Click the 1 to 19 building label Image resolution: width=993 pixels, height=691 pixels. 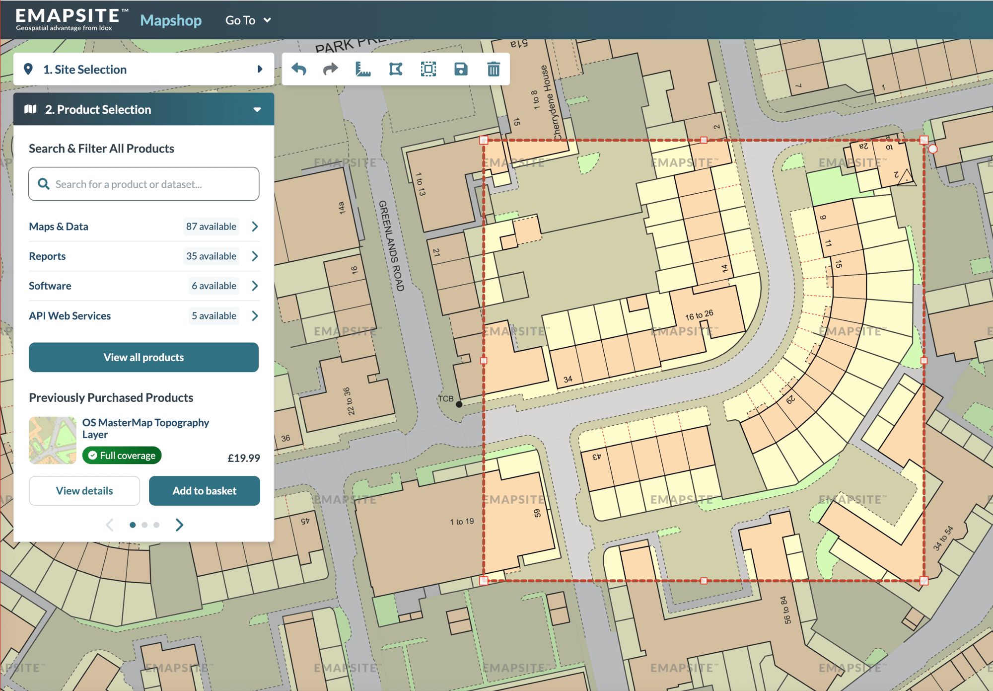click(x=462, y=522)
